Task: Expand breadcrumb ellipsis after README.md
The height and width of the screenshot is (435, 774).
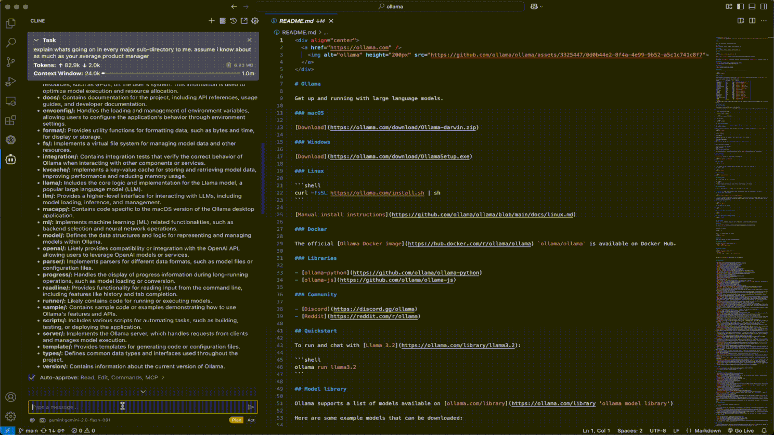Action: [x=326, y=32]
